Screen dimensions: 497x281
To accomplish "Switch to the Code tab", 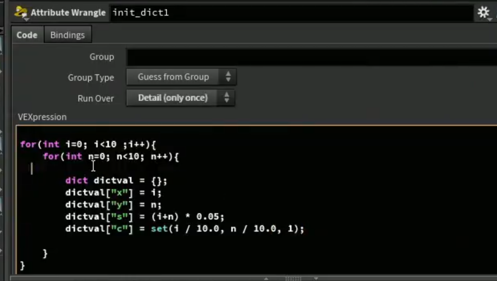I will click(x=27, y=35).
